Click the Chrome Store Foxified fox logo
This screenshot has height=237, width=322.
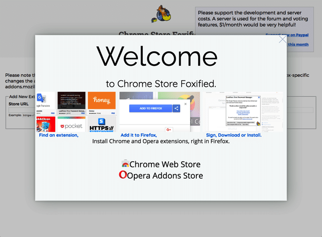point(161,14)
